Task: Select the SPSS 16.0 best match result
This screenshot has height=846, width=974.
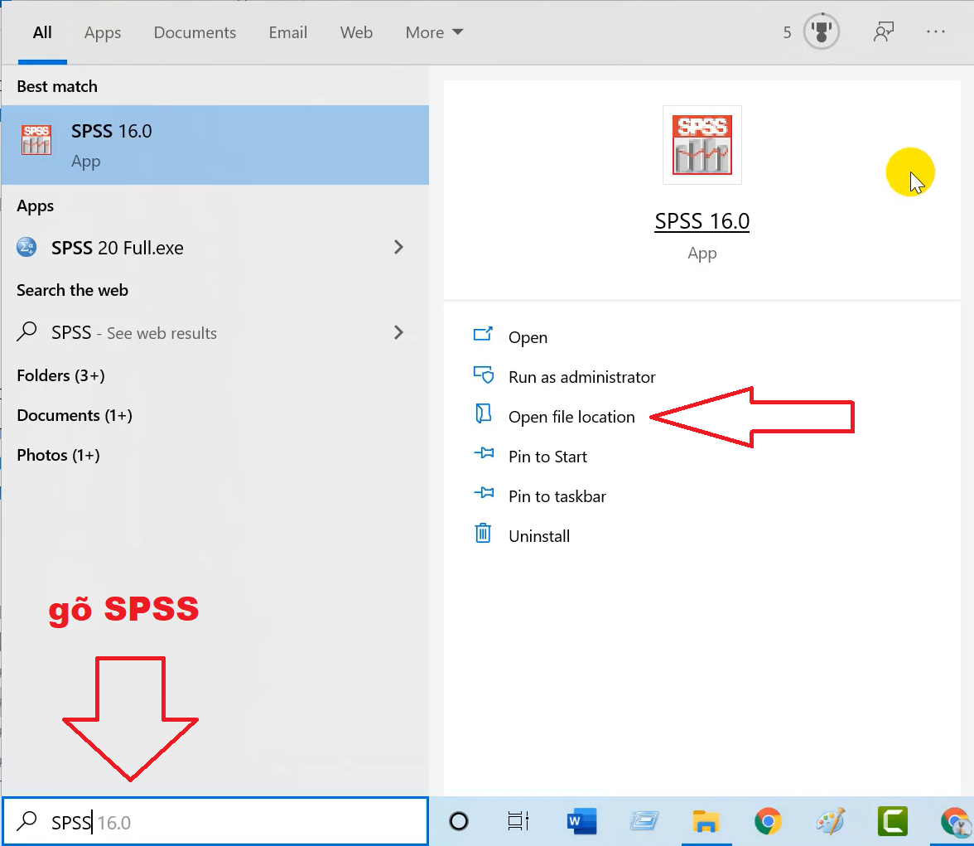Action: [x=215, y=144]
